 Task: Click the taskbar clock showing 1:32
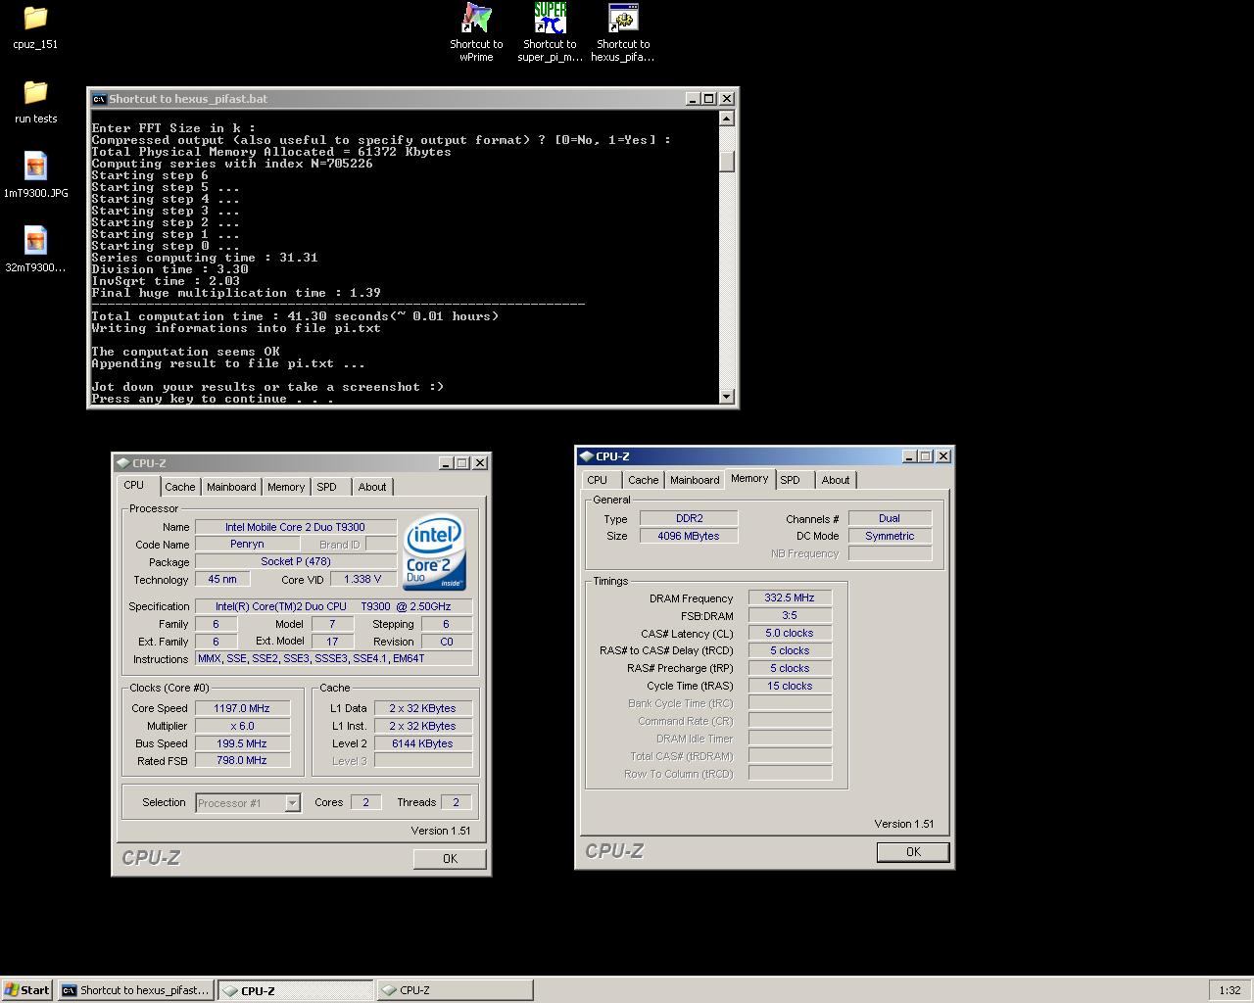point(1230,990)
